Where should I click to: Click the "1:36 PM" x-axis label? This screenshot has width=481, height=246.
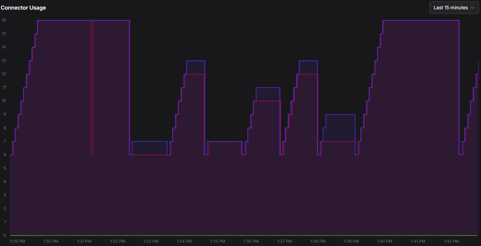point(251,241)
